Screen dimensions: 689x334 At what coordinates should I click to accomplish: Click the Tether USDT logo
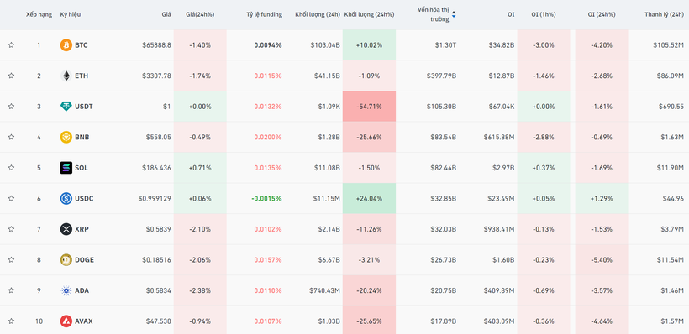tap(66, 107)
